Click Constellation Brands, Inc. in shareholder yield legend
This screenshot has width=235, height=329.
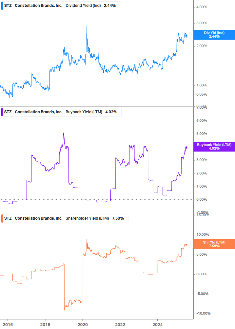(39, 218)
